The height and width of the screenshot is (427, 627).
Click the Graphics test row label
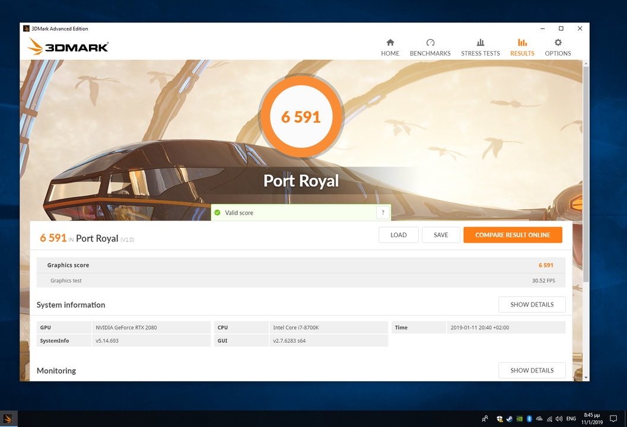pos(66,281)
